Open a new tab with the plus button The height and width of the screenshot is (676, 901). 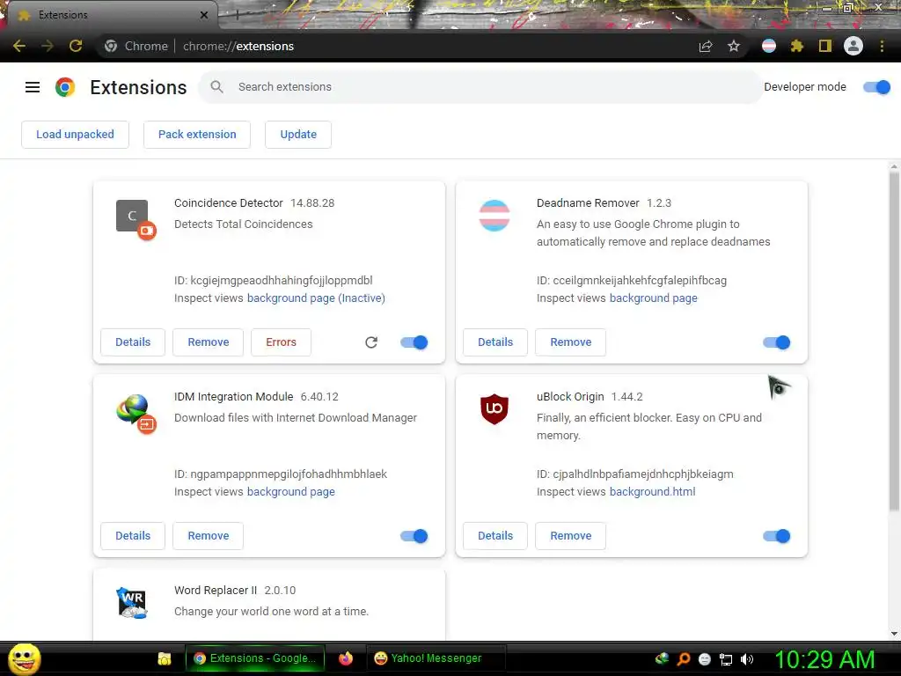tap(237, 15)
